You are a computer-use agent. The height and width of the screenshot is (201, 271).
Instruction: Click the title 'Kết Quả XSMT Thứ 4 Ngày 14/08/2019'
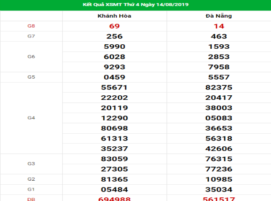tap(135, 4)
